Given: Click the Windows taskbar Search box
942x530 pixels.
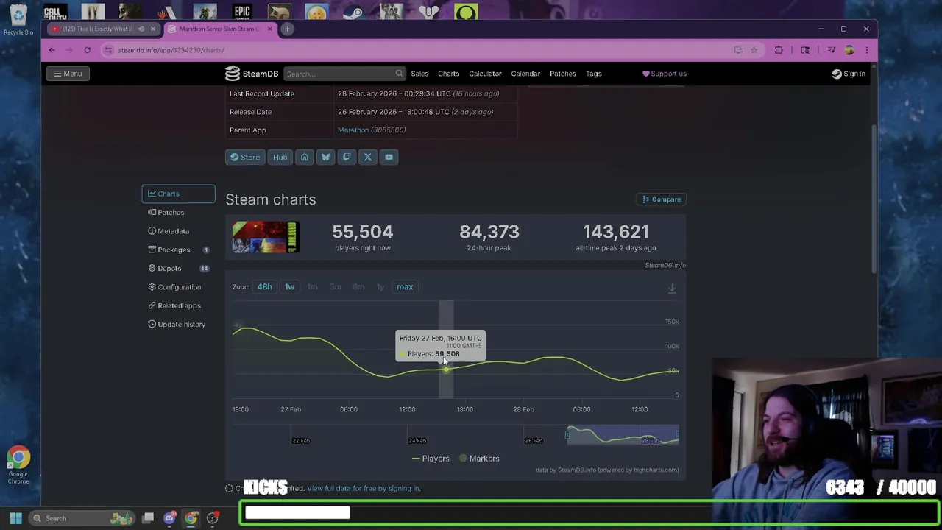Looking at the screenshot, I should [x=82, y=518].
